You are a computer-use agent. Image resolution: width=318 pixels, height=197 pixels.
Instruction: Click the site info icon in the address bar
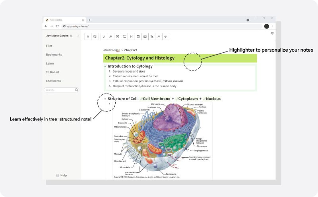(64, 26)
